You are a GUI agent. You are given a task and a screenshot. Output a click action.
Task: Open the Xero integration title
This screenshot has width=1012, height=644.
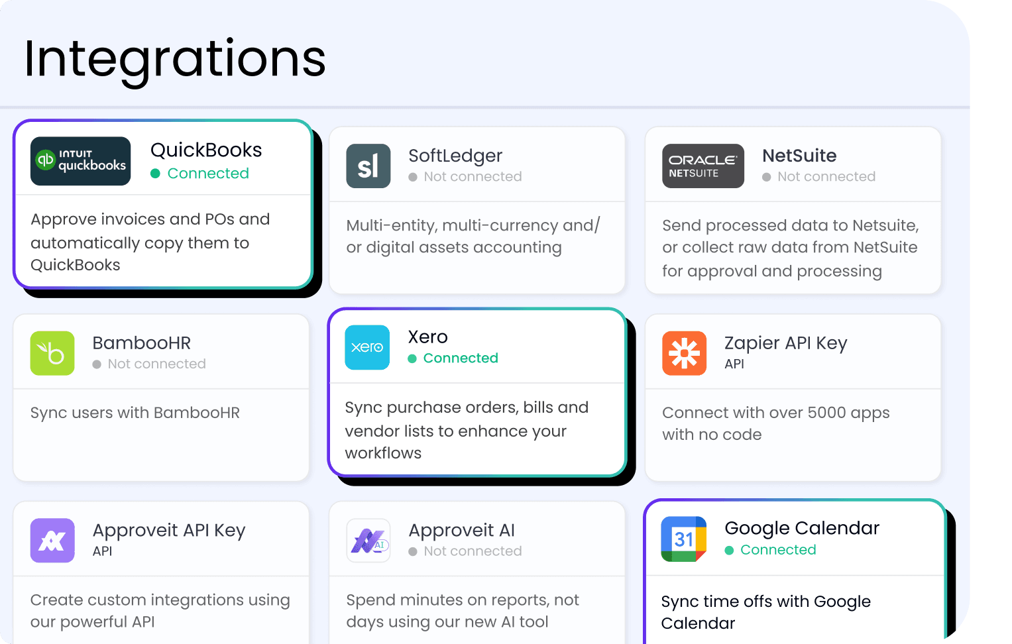(x=427, y=337)
